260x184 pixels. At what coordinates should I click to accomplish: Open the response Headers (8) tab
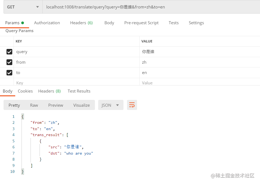(49, 91)
